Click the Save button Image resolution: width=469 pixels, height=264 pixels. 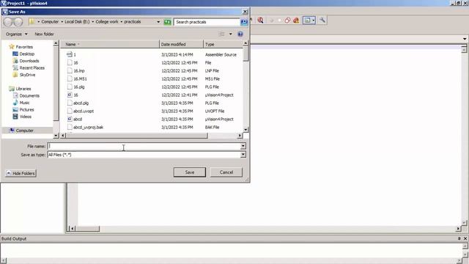tap(190, 172)
